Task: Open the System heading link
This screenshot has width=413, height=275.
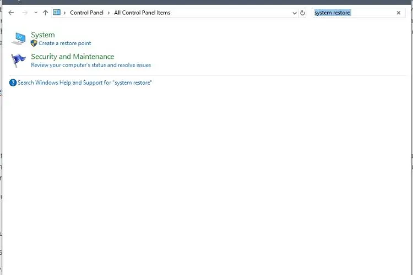Action: [x=43, y=35]
